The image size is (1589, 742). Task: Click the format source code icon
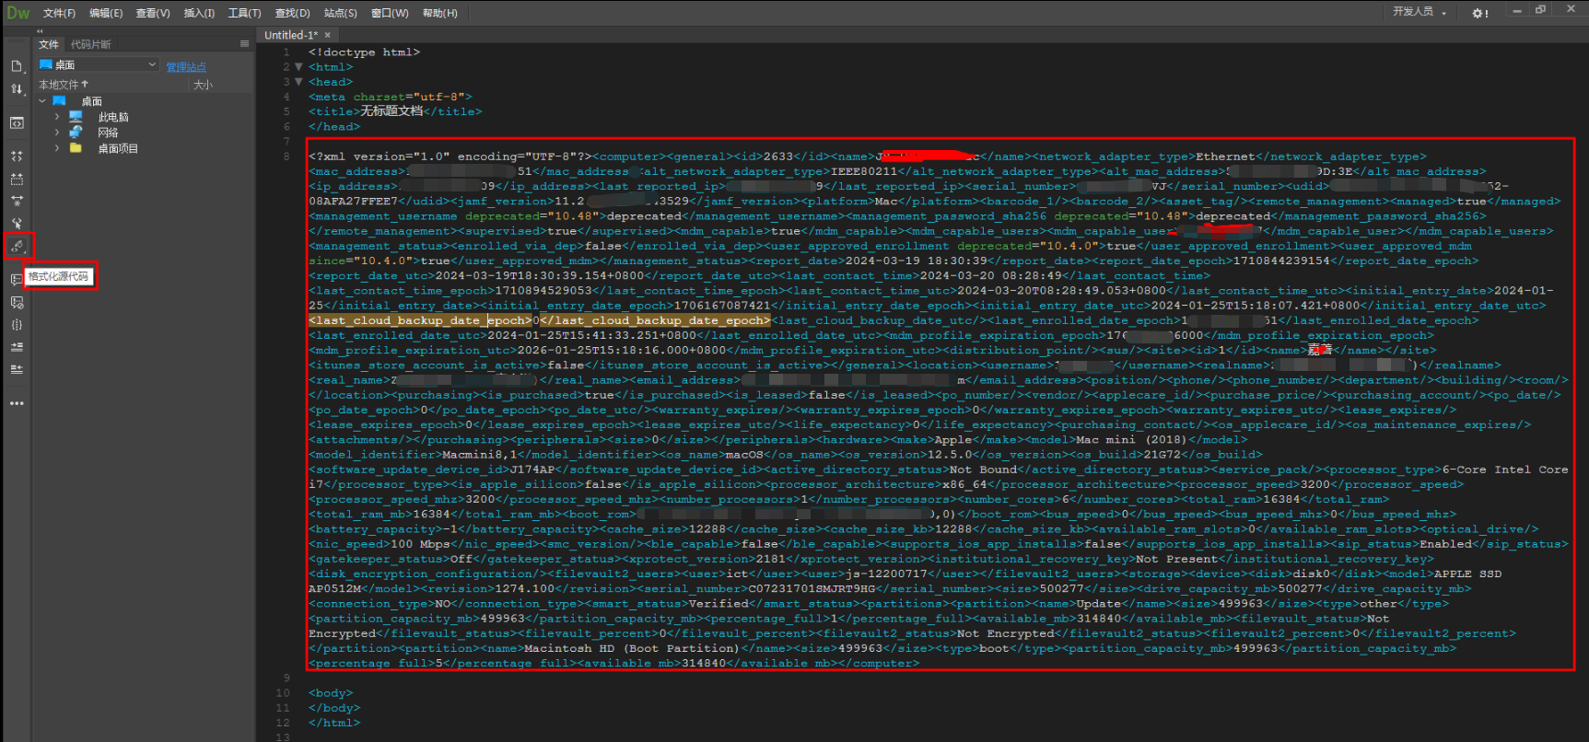(x=17, y=246)
